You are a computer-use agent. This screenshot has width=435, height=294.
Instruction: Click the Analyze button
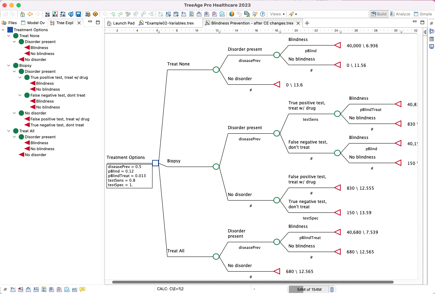click(x=400, y=14)
